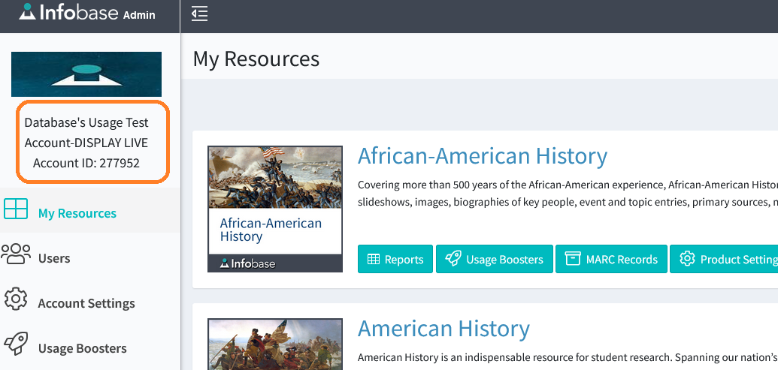Open the African-American History title link
The width and height of the screenshot is (778, 370).
click(x=483, y=155)
